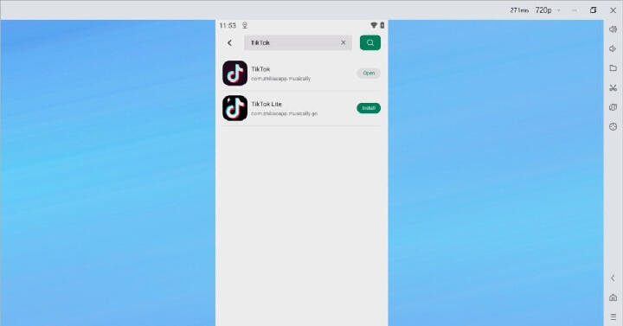The image size is (623, 326).
Task: Click the volume down icon in sidebar
Action: (x=613, y=48)
